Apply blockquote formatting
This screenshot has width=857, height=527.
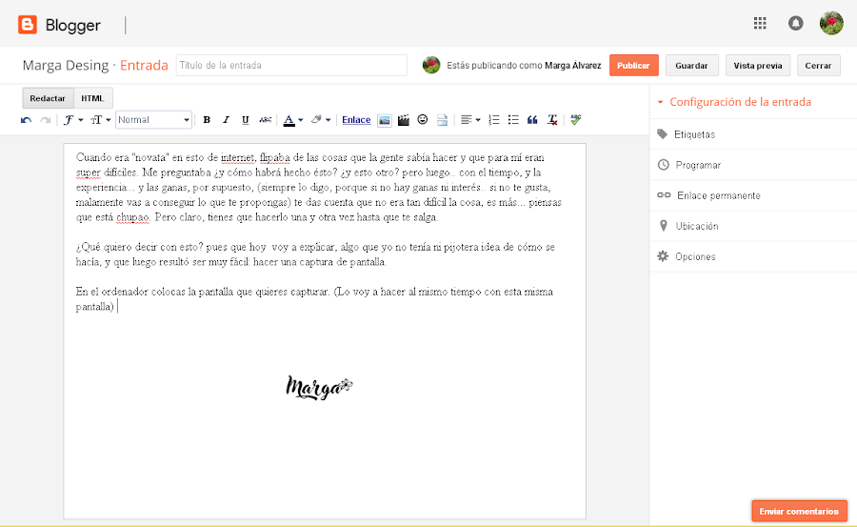coord(532,120)
